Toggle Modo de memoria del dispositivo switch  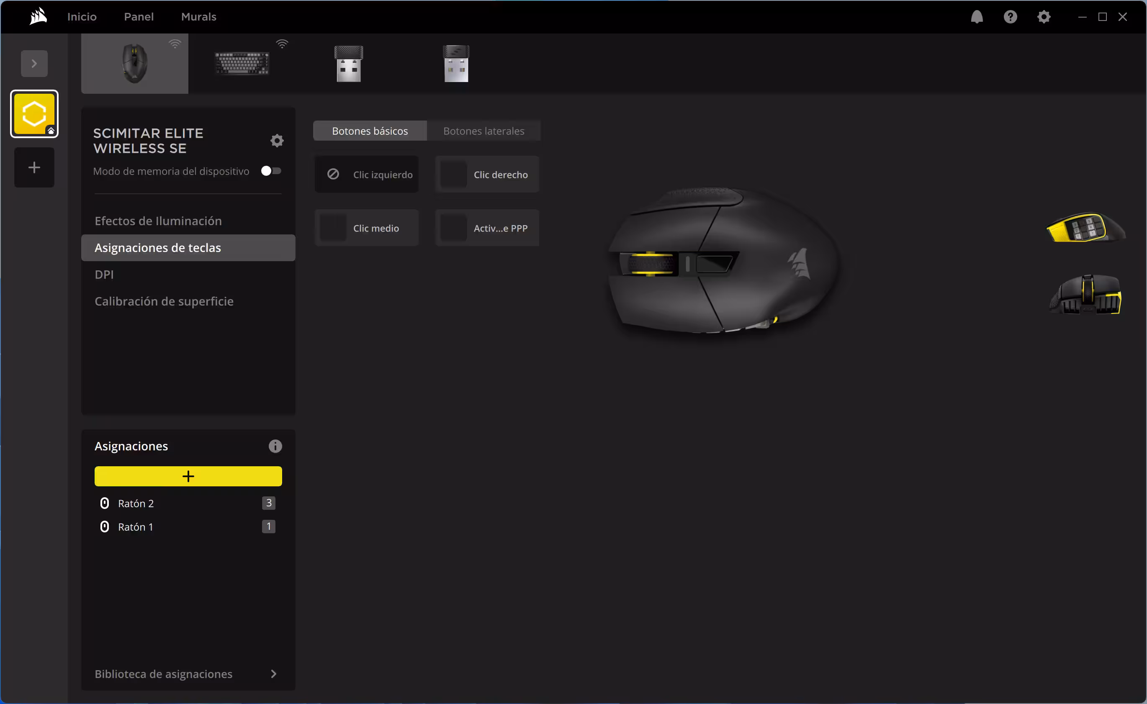tap(271, 171)
